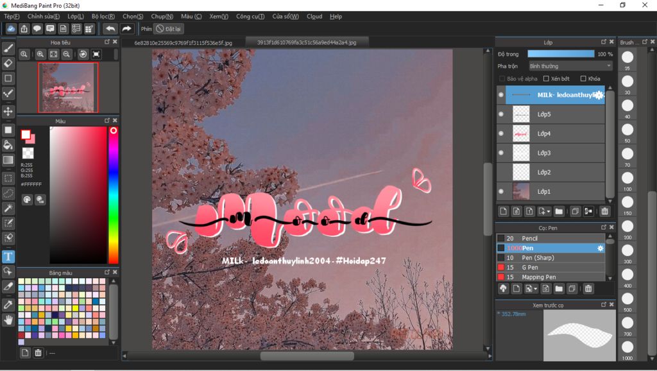The width and height of the screenshot is (657, 371).
Task: Select the Eraser tool
Action: click(8, 64)
